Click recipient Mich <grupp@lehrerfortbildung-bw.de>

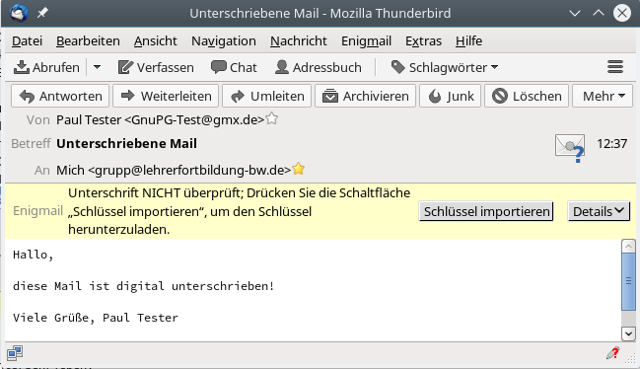[174, 170]
